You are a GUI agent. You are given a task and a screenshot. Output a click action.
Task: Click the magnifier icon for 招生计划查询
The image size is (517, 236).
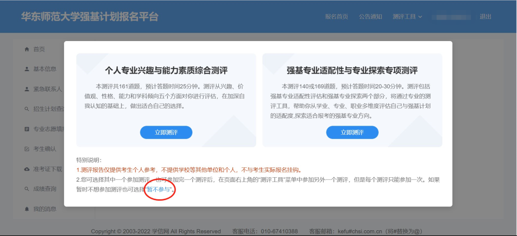tap(27, 109)
